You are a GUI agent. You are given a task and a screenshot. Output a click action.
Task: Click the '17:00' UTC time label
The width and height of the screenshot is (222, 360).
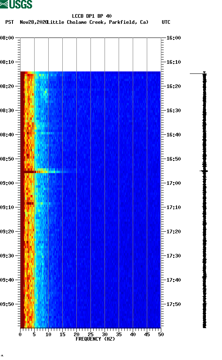click(x=173, y=183)
